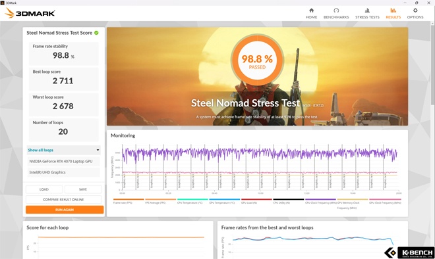
Task: Open the Stress Tests bar-chart icon
Action: point(367,11)
